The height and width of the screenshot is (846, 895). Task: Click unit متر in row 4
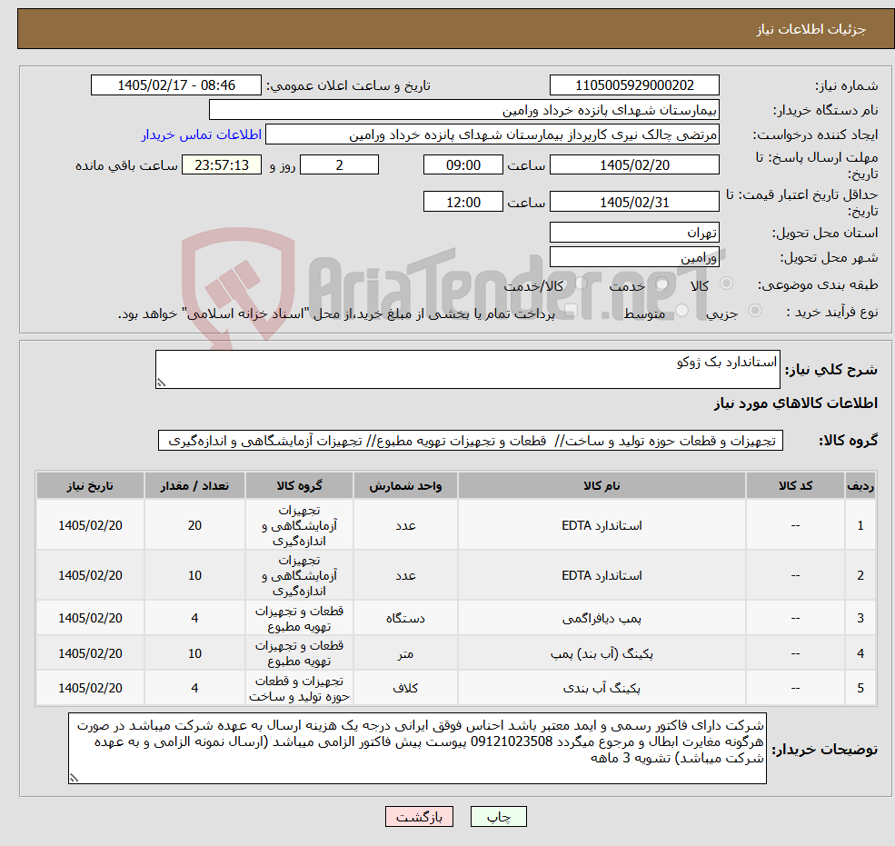[405, 653]
